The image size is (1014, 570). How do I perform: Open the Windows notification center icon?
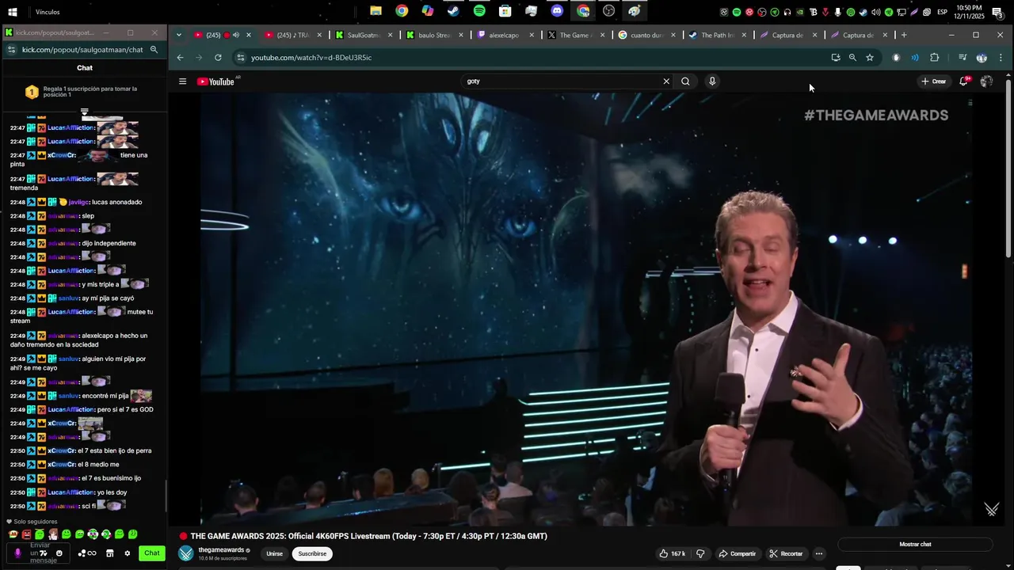997,12
